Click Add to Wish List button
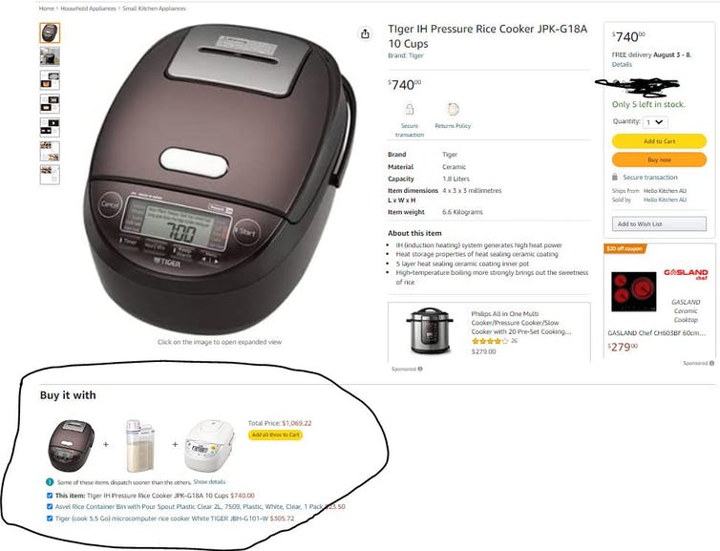This screenshot has height=551, width=720. pos(659,223)
